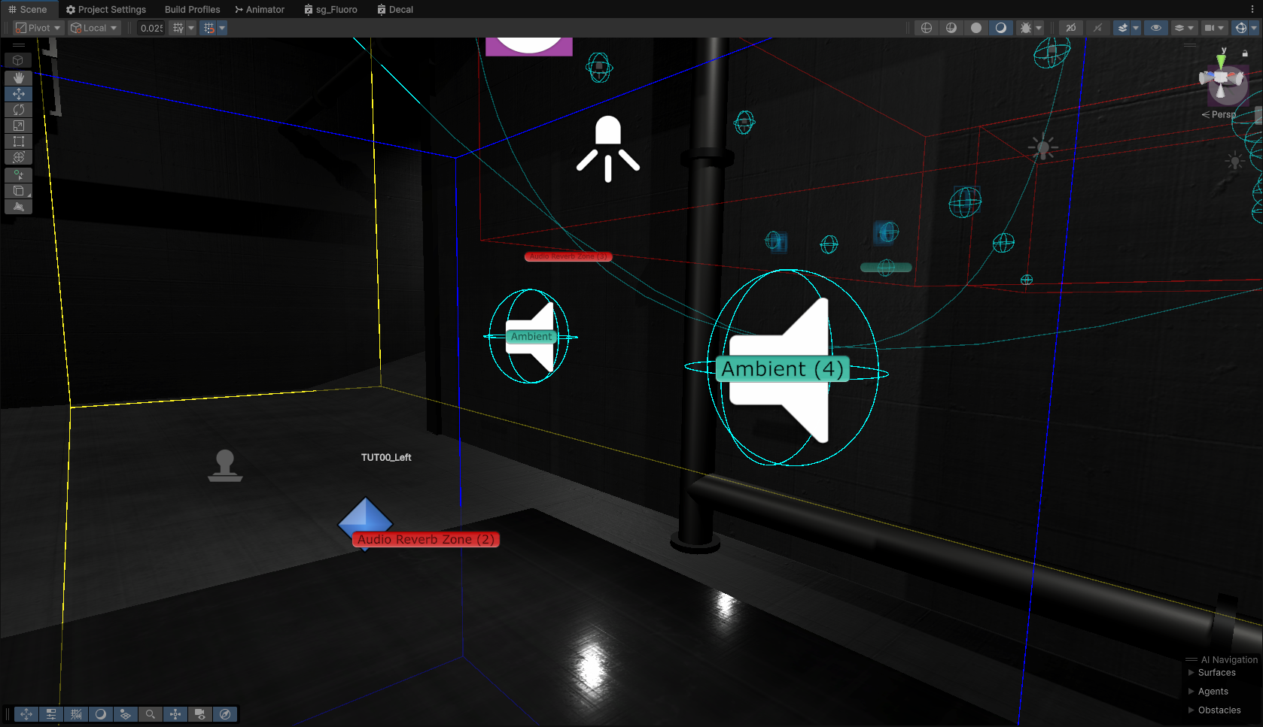Open the layers visibility dropdown
Viewport: 1263px width, 727px height.
(x=1184, y=28)
